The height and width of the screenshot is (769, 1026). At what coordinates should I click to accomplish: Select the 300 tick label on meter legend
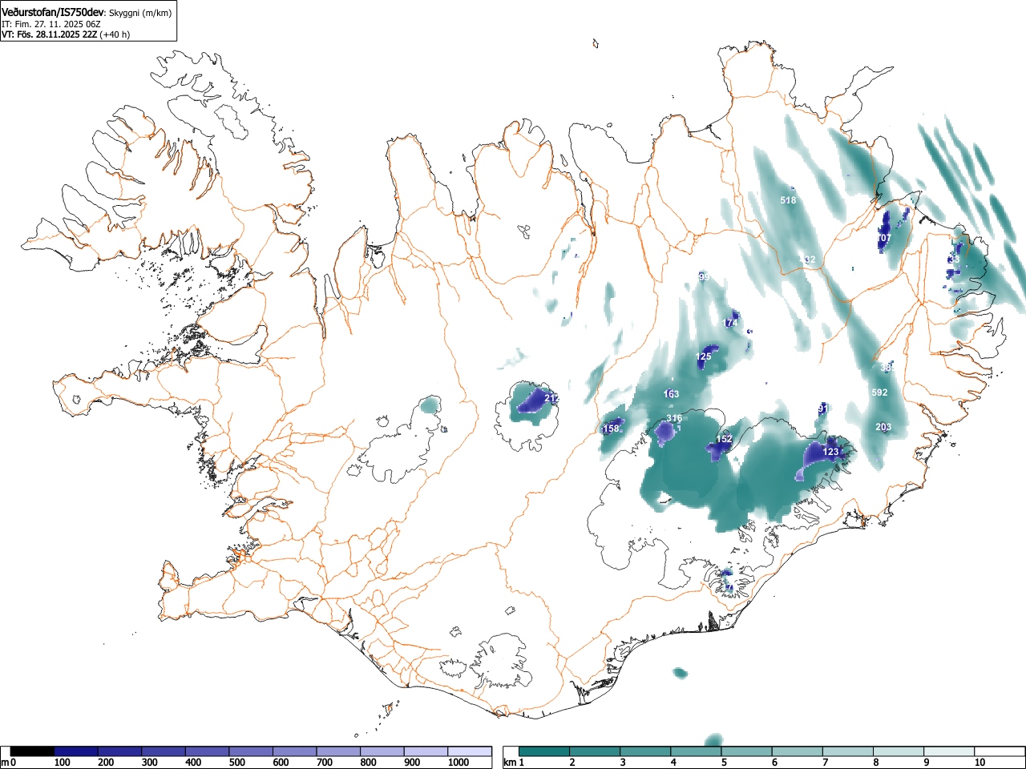(149, 763)
